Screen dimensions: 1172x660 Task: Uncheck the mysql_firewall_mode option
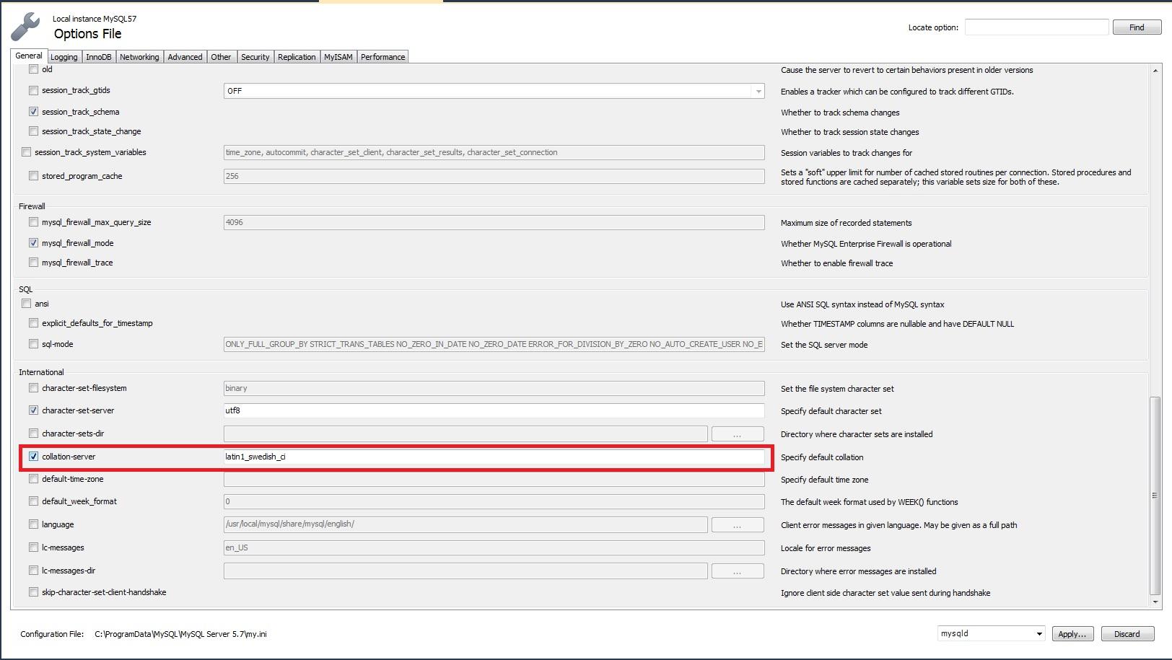click(x=33, y=242)
